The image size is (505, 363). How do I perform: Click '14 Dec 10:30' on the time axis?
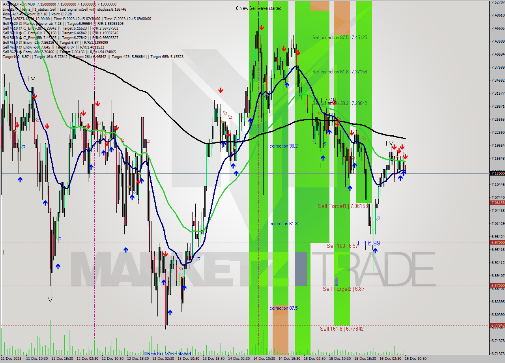264,359
